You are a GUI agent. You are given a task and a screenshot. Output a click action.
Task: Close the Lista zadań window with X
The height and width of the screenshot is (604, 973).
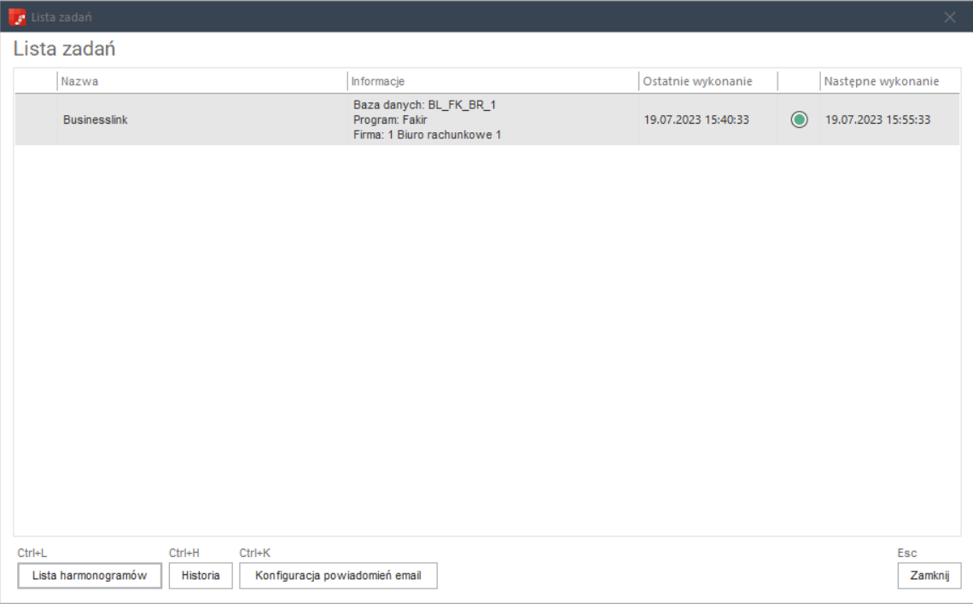(949, 17)
